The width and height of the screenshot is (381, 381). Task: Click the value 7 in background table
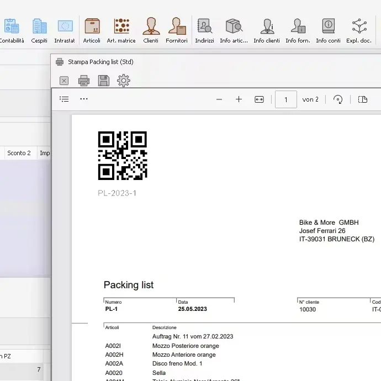(39, 369)
